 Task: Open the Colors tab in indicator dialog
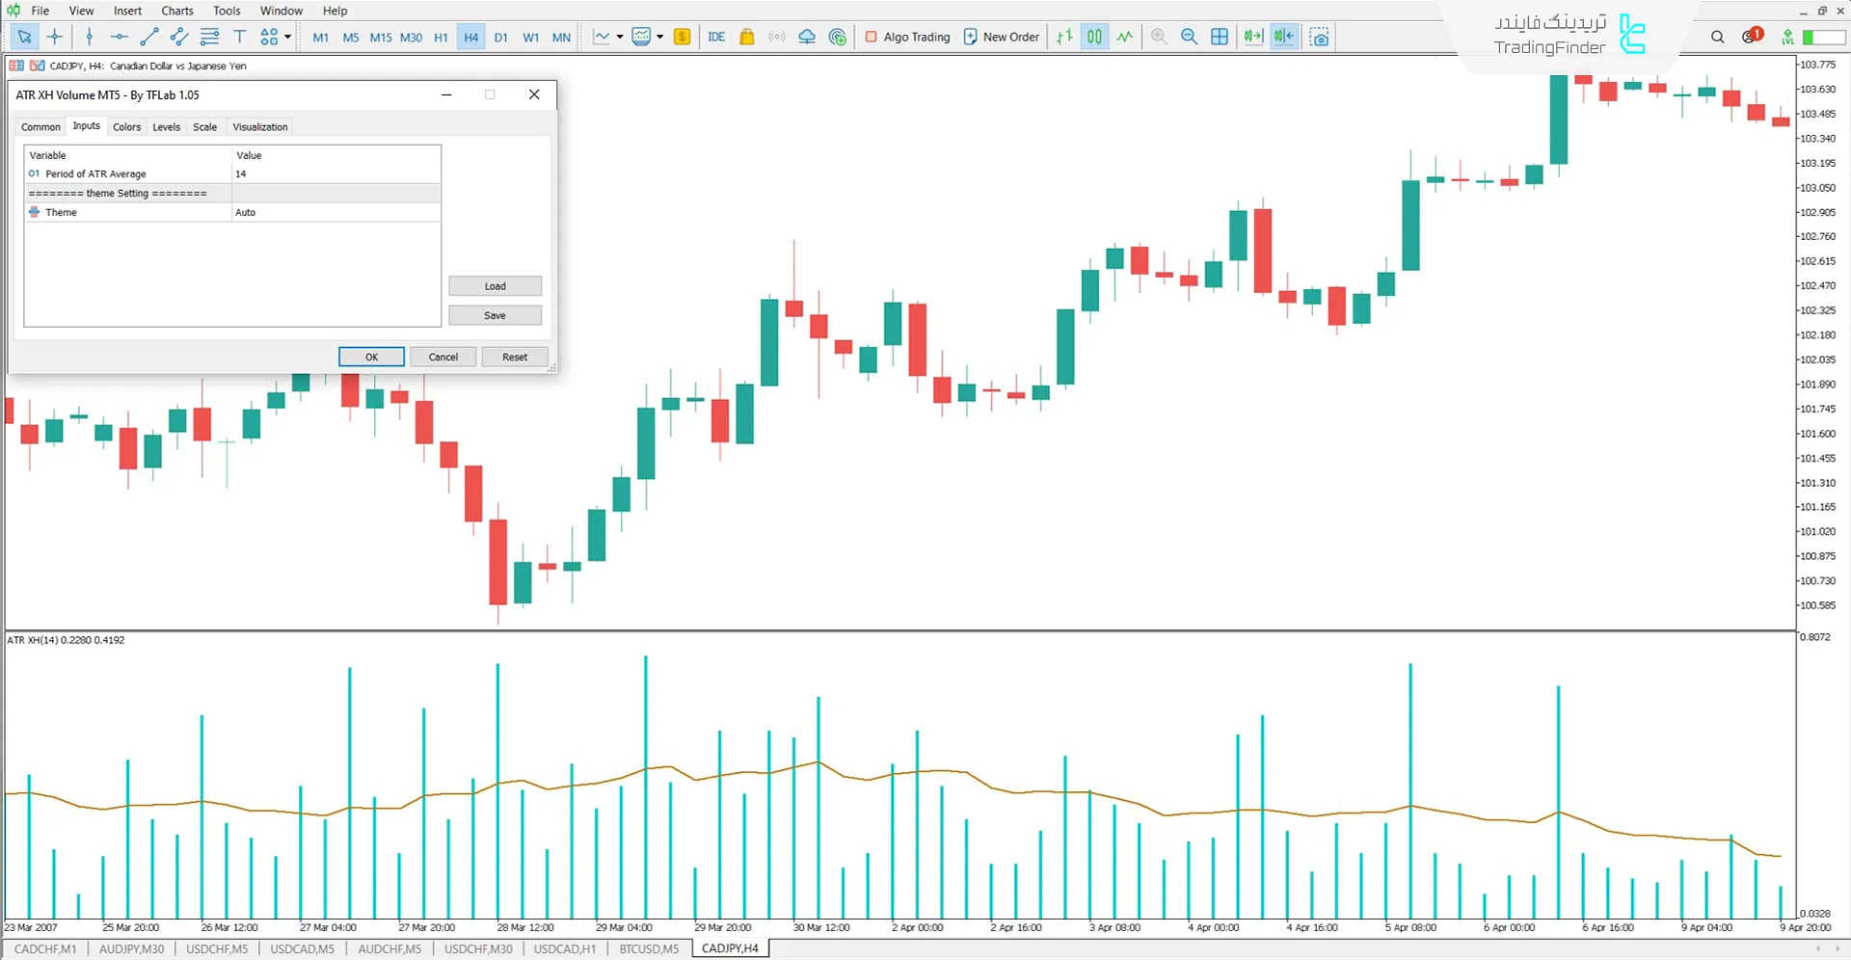[126, 126]
